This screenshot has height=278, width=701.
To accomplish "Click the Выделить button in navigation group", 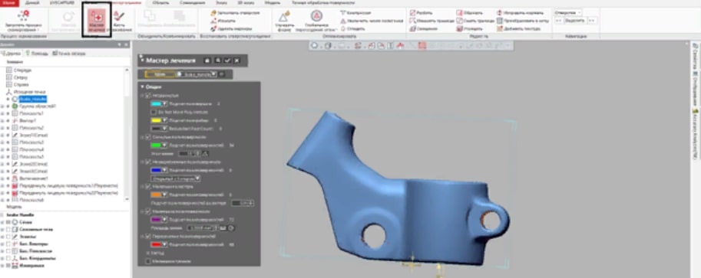I will [x=574, y=21].
